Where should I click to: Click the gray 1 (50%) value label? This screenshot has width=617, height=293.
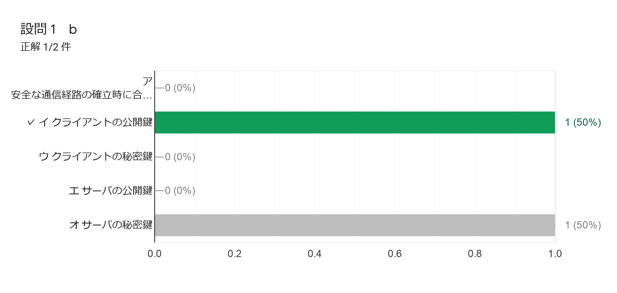[583, 225]
